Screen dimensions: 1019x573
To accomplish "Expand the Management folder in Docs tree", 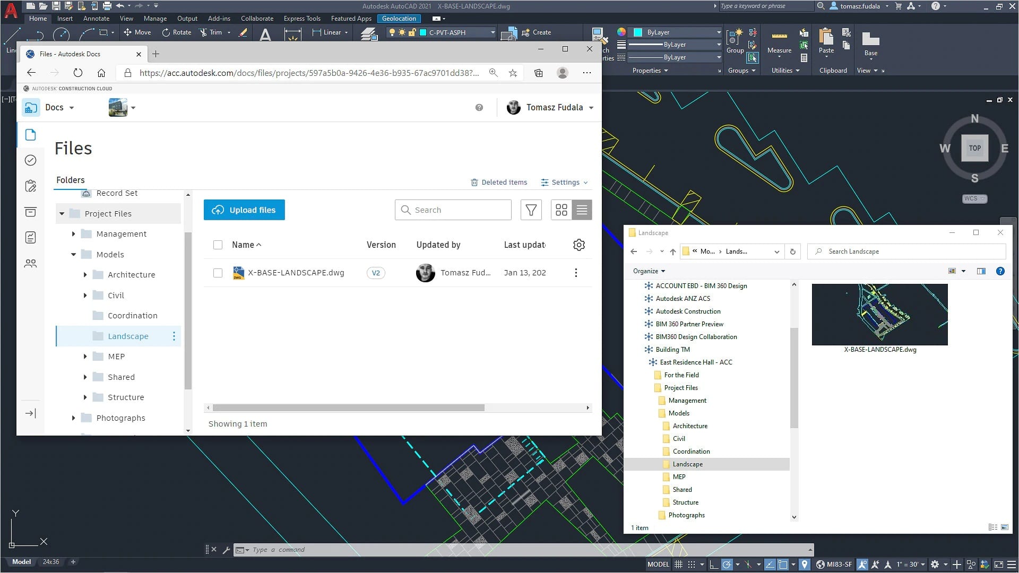I will 73,234.
